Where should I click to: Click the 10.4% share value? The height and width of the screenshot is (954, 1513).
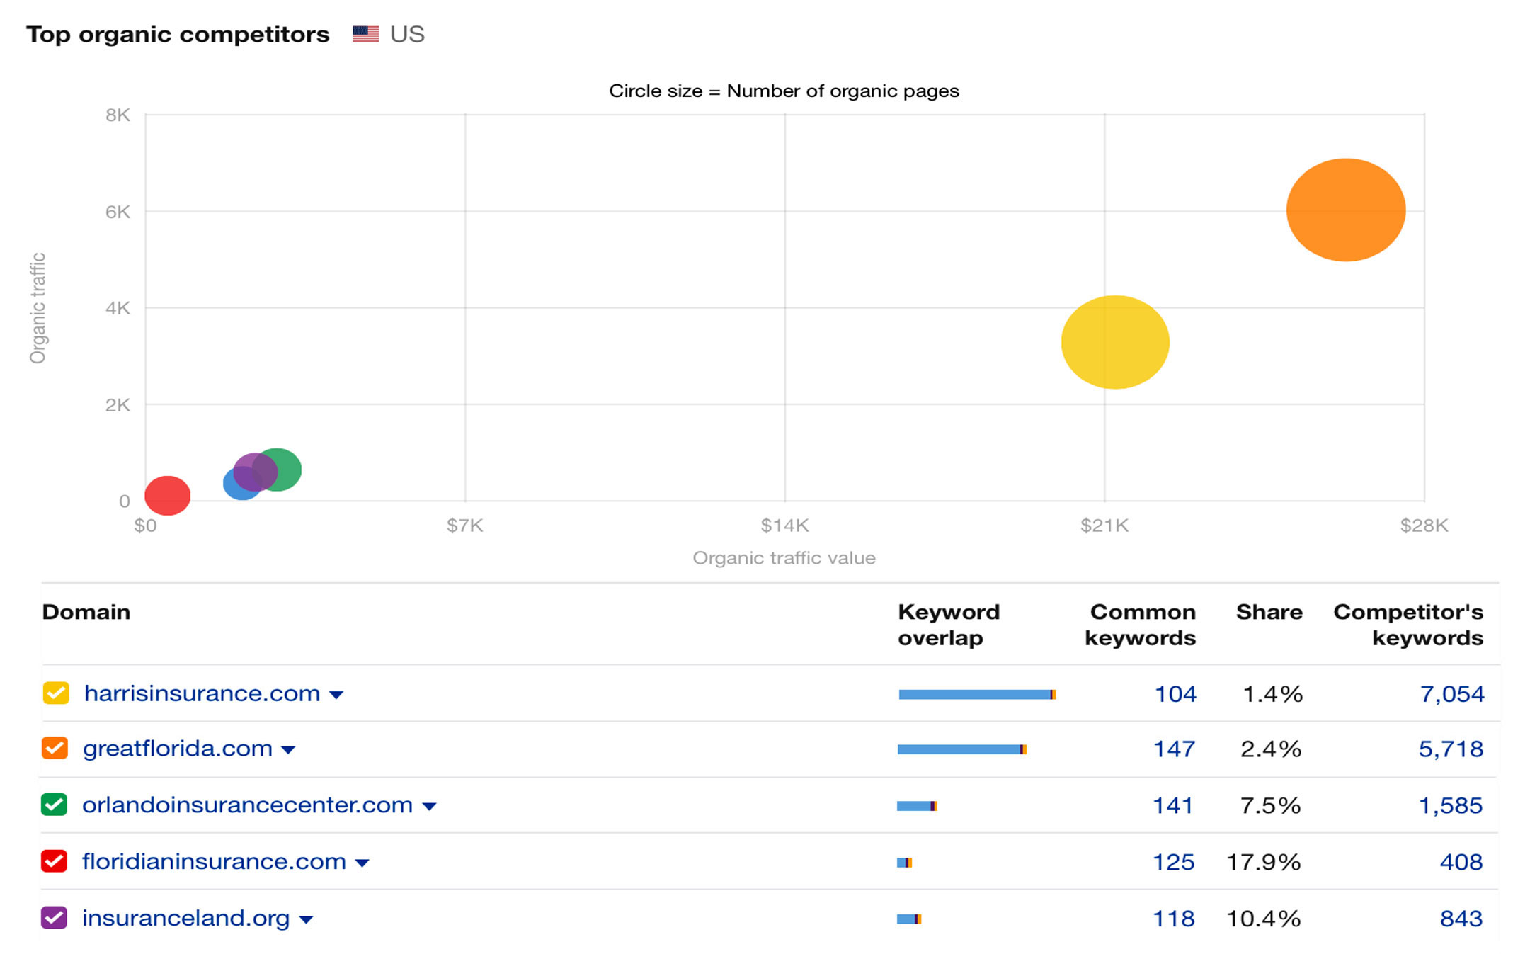(x=1264, y=919)
